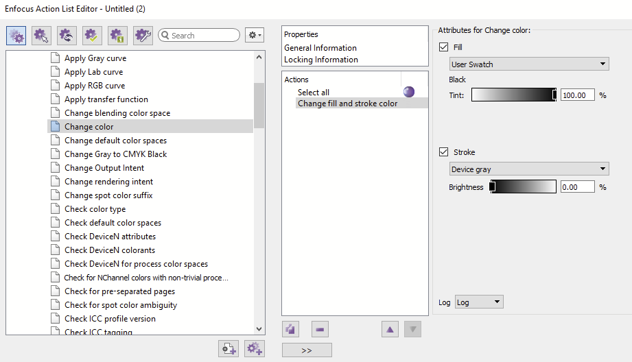This screenshot has width=632, height=362.
Task: Click the gear with wrench filter icon
Action: pos(143,36)
